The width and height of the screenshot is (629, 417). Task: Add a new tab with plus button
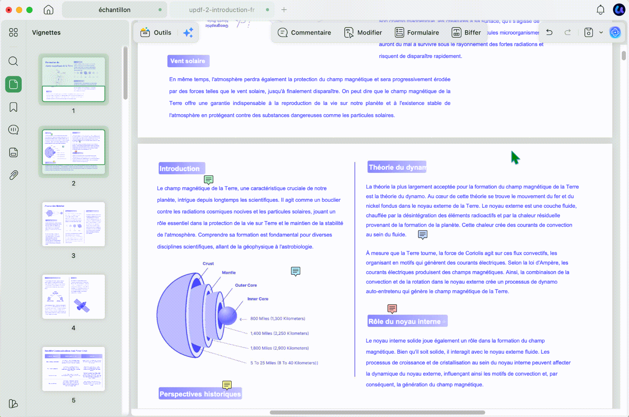coord(284,10)
